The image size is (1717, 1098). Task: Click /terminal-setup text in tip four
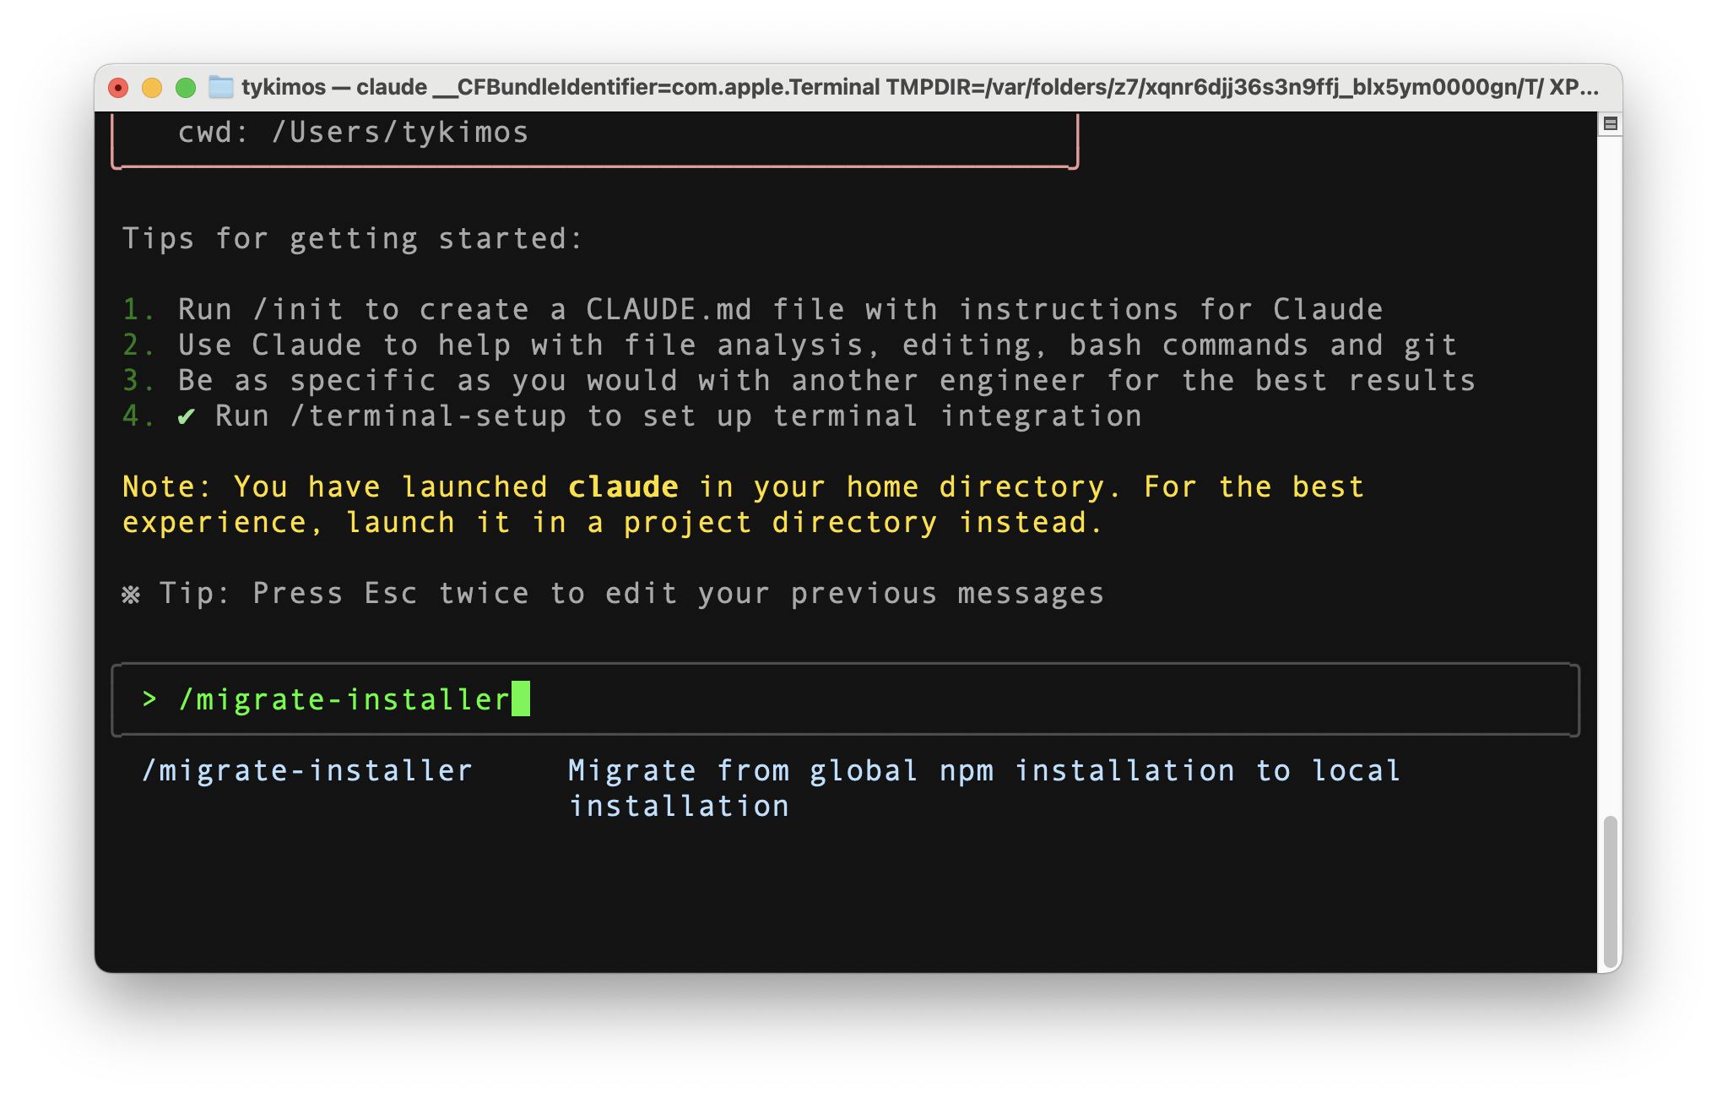coord(429,416)
